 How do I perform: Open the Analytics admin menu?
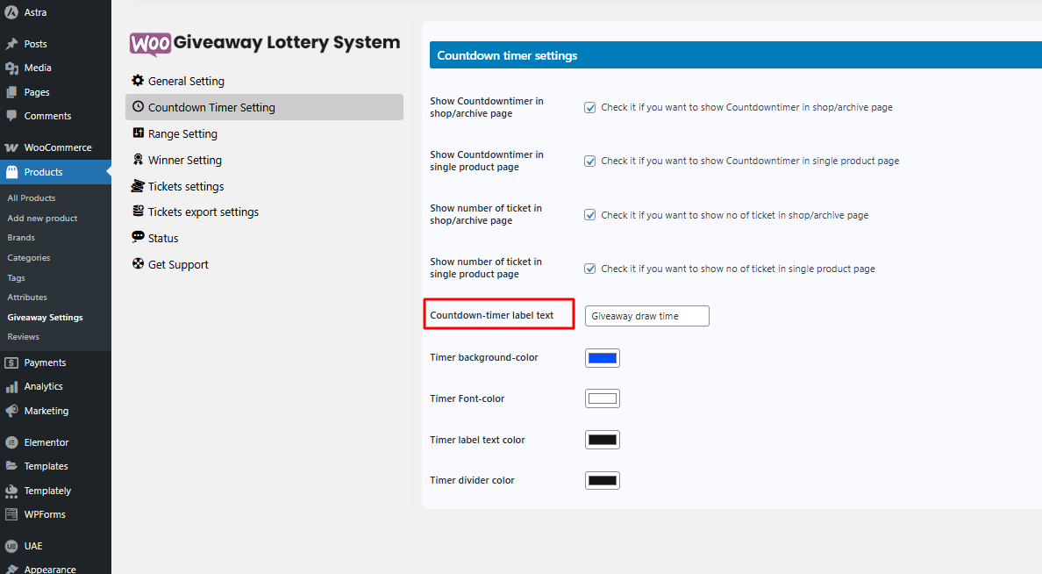point(43,386)
